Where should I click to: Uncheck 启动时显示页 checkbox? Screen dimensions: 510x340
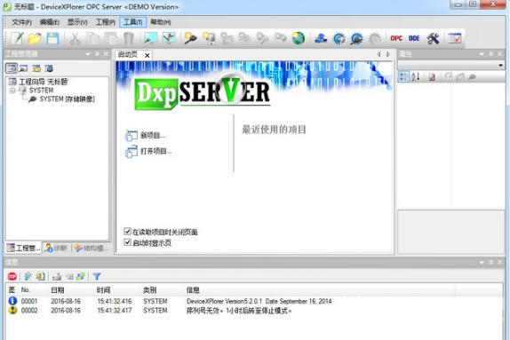(x=128, y=242)
